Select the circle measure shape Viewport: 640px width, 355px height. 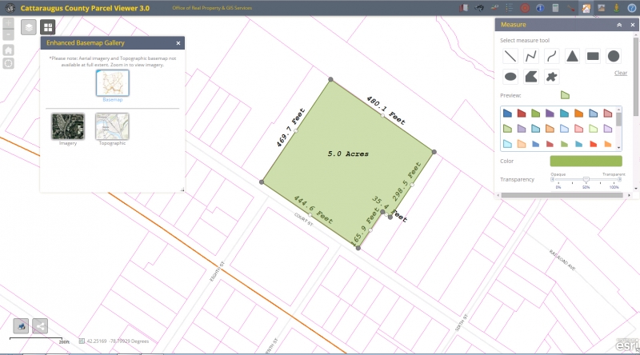[x=614, y=56]
